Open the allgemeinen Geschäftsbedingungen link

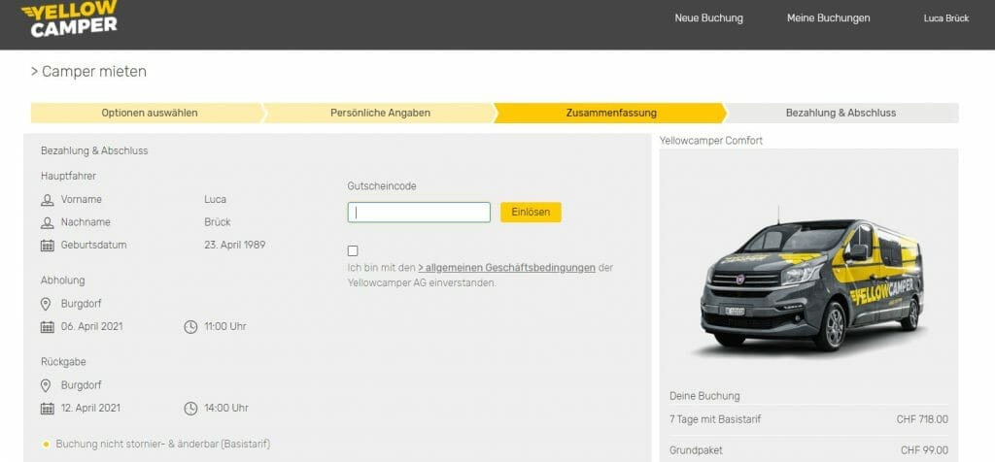[x=506, y=268]
